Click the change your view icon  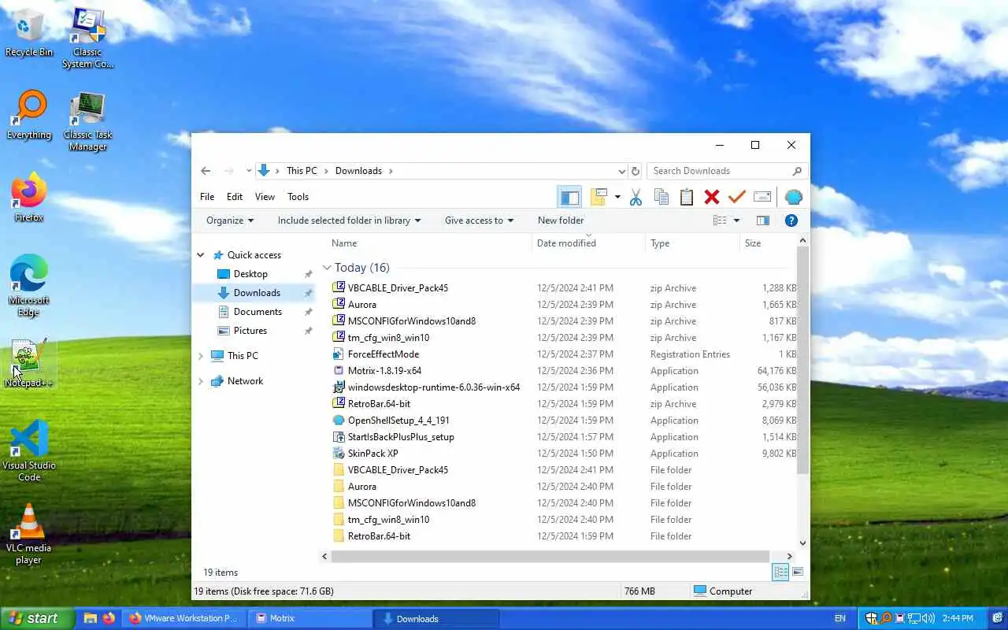[x=720, y=220]
